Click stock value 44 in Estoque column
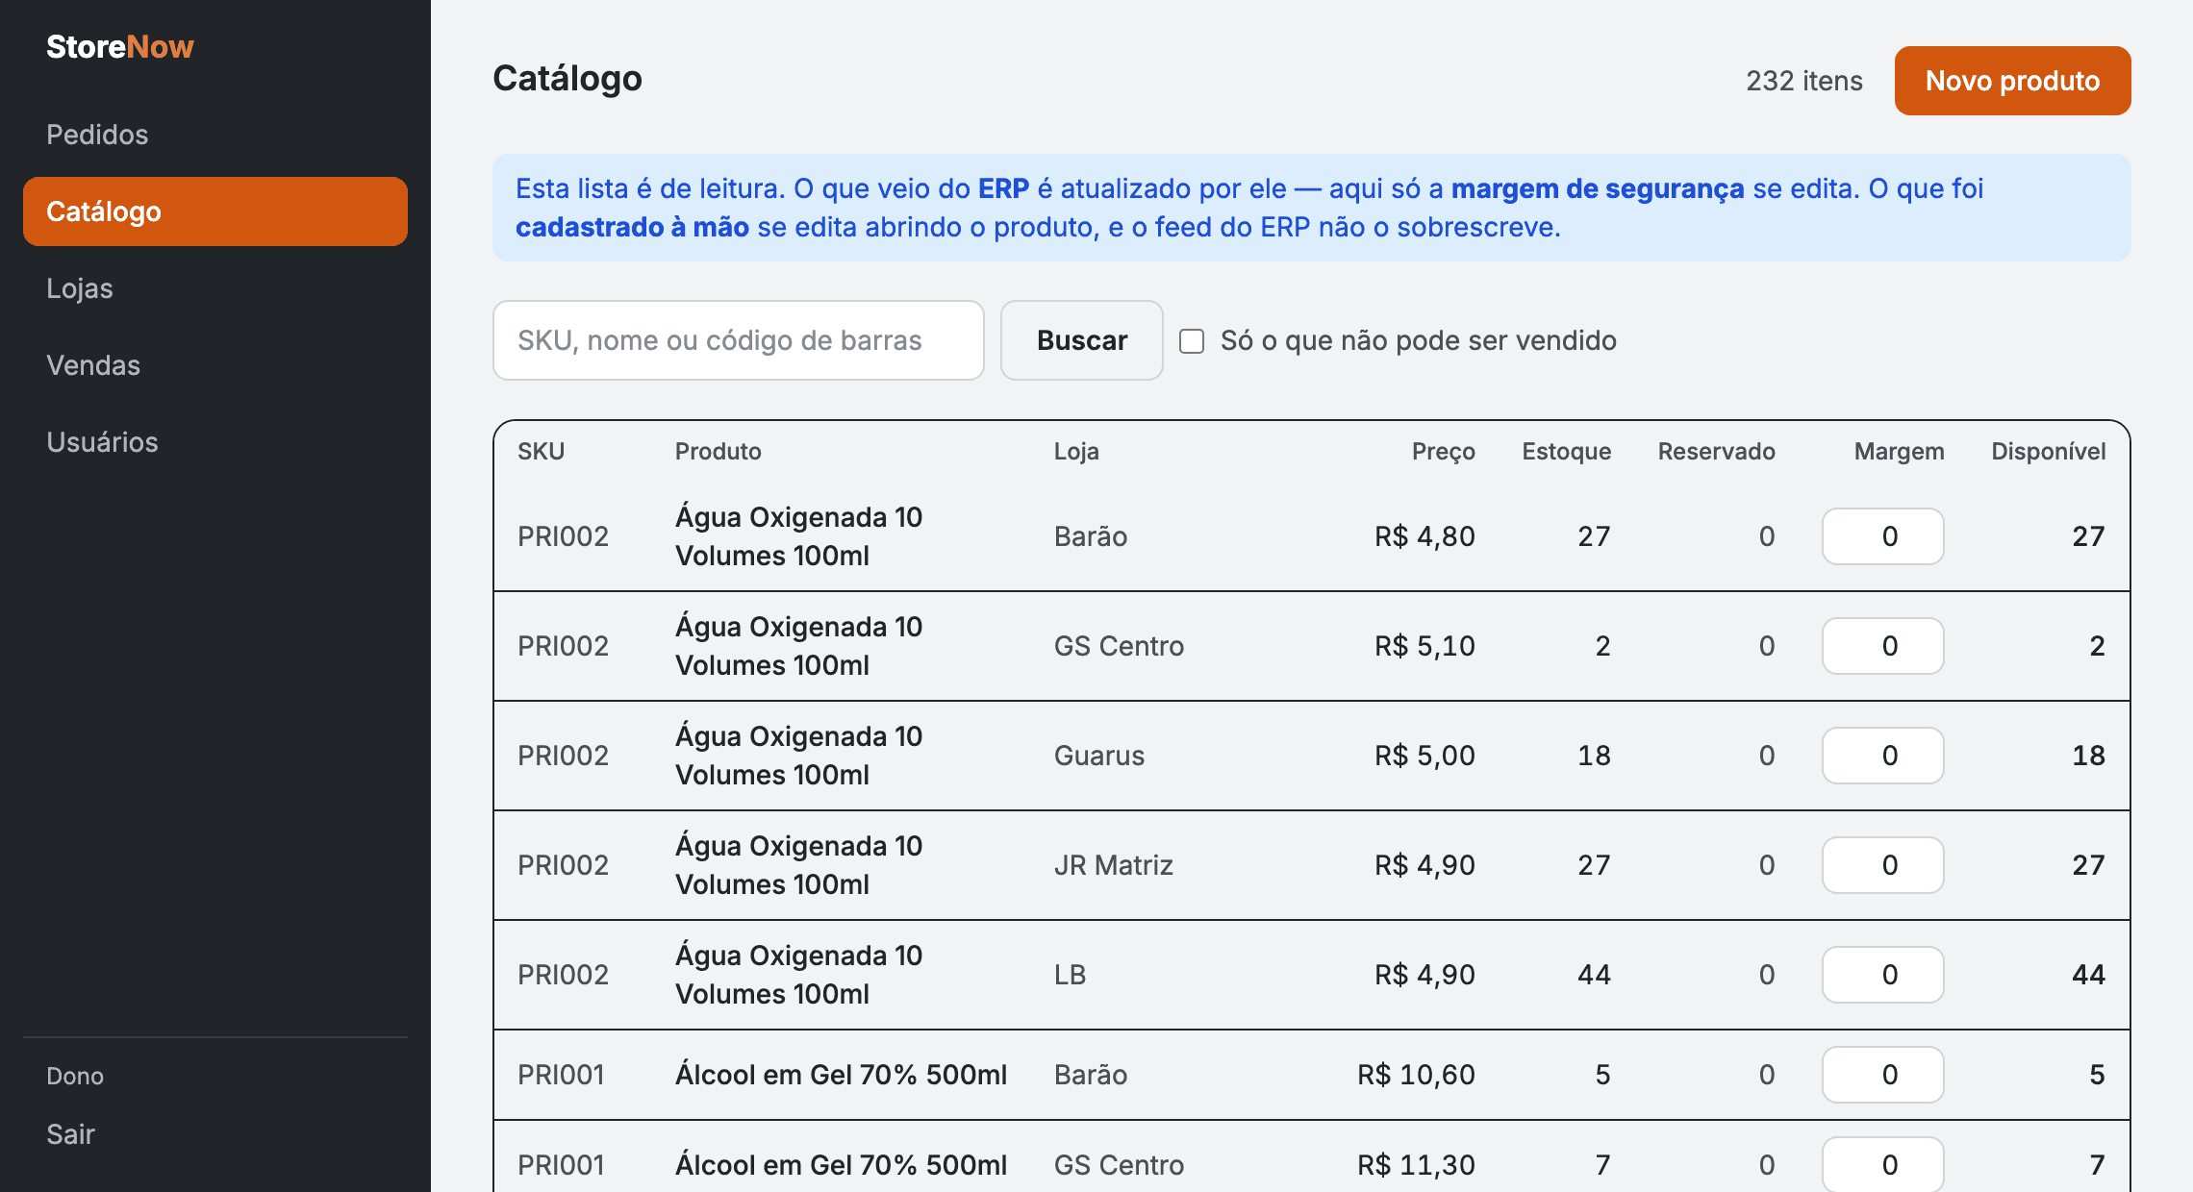Image resolution: width=2193 pixels, height=1192 pixels. pos(1594,975)
